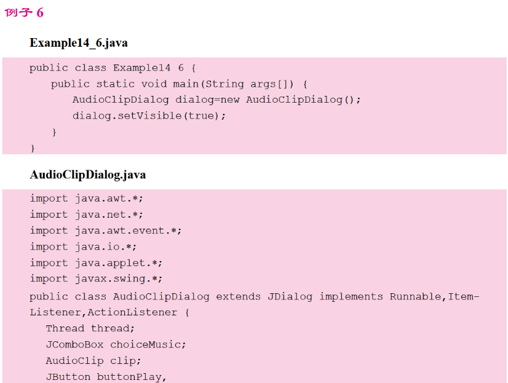508x383 pixels.
Task: Click the 'AudioClipDialog dialog=new AudioClipDialog();' line
Action: point(216,100)
